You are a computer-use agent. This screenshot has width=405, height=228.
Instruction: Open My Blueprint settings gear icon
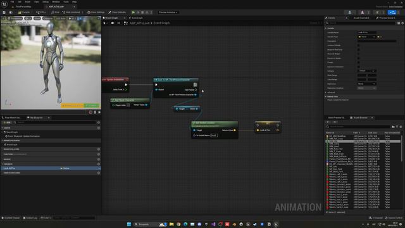[99, 122]
